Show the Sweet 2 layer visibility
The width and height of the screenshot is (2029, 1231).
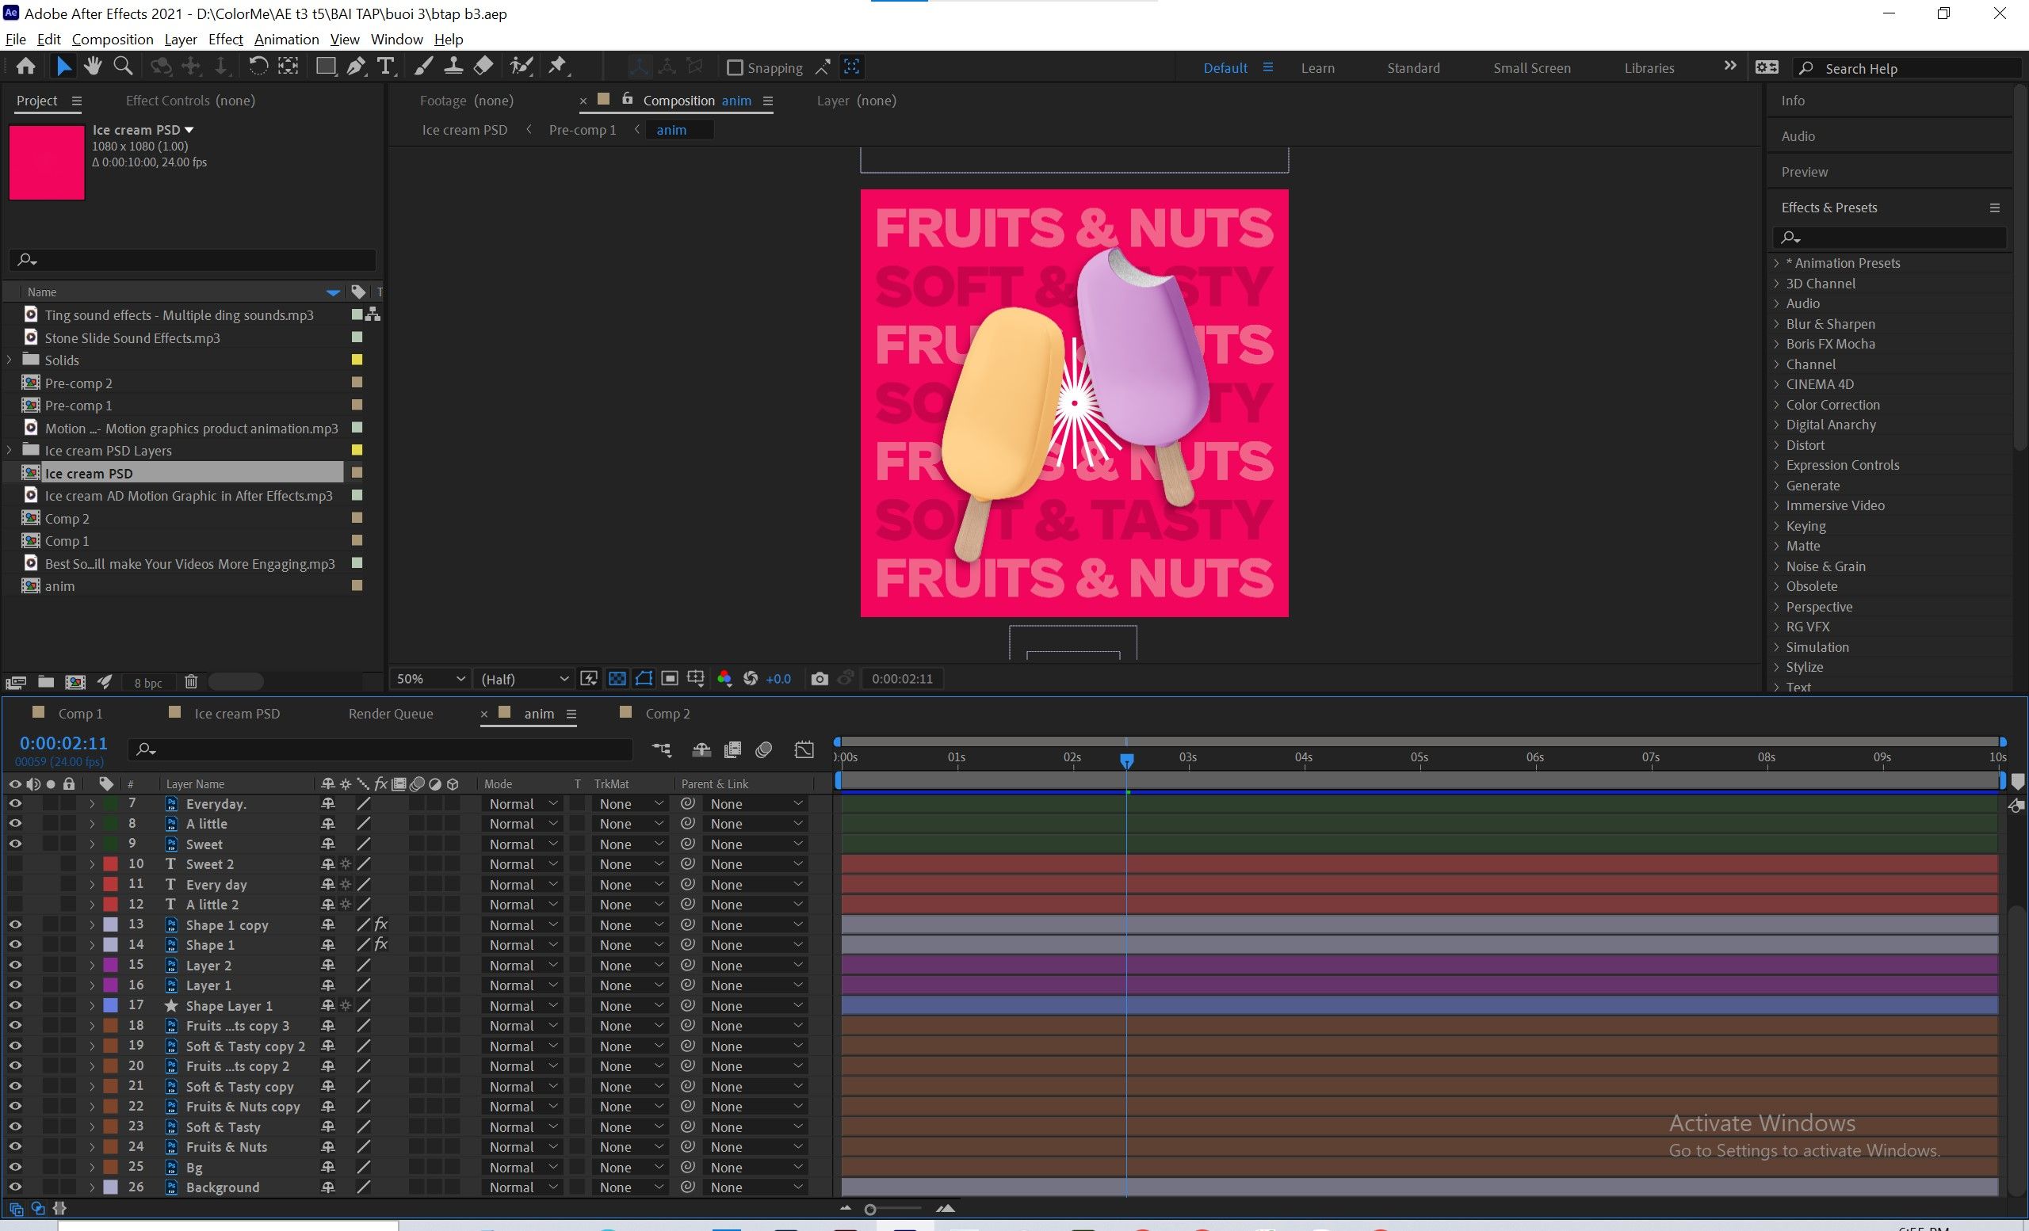tap(15, 864)
